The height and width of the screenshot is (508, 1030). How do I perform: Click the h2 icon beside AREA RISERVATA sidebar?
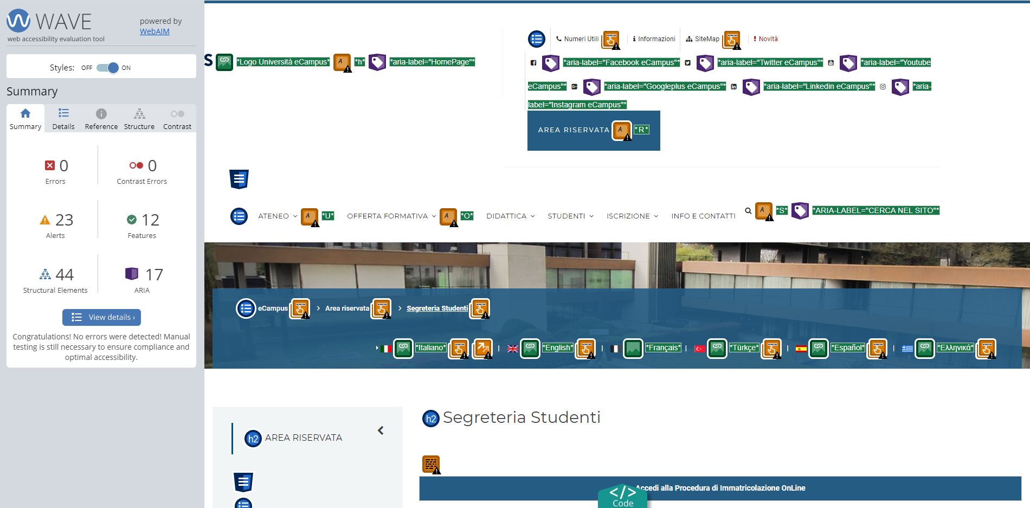pyautogui.click(x=253, y=439)
